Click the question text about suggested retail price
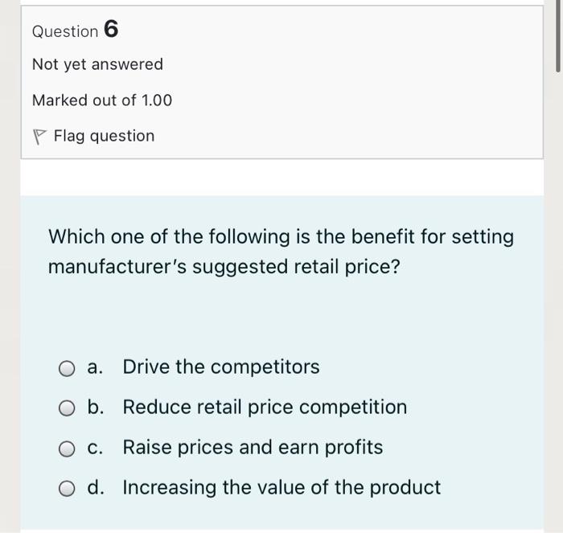563x533 pixels. (x=281, y=251)
